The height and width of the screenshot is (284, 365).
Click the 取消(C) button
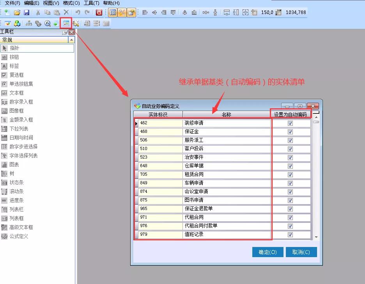pos(301,252)
